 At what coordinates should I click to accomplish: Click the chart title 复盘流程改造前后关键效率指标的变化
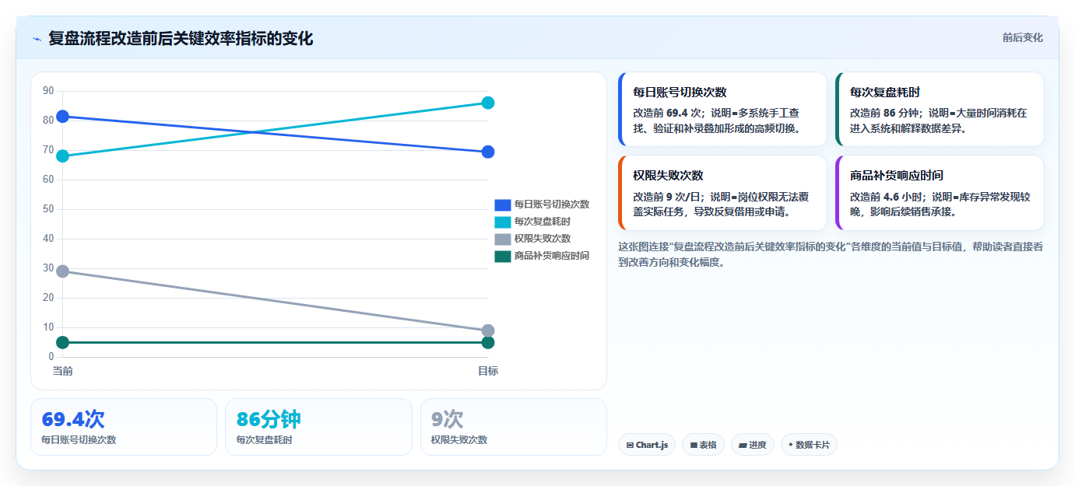[x=181, y=39]
